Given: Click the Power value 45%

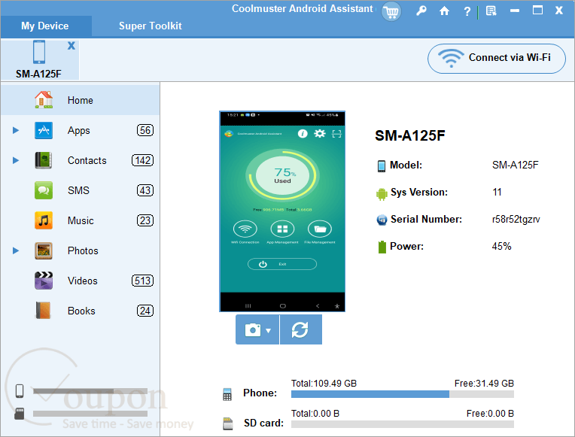Looking at the screenshot, I should [x=501, y=247].
